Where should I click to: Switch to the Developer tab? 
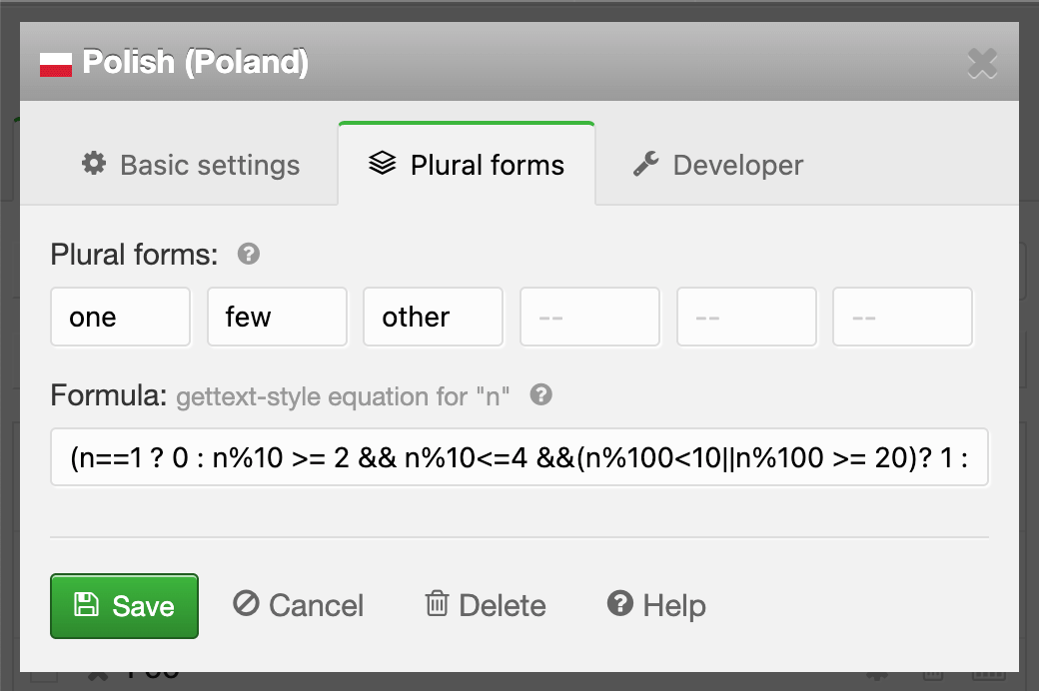(718, 165)
